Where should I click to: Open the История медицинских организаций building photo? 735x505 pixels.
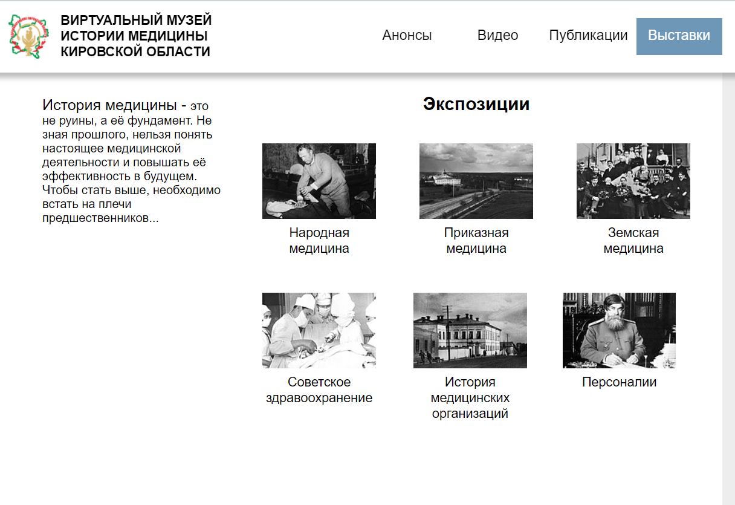coord(470,330)
